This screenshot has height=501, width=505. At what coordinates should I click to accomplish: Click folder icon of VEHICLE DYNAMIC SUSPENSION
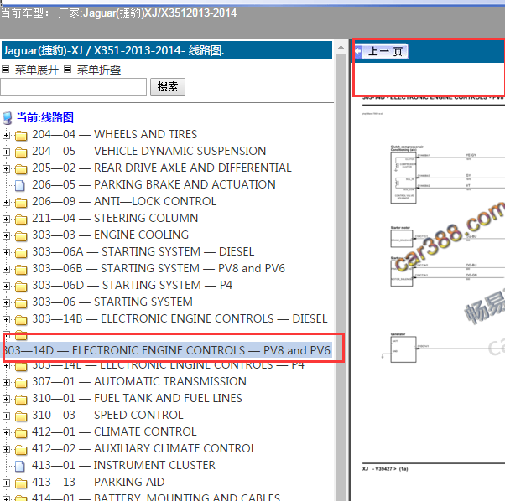tap(21, 152)
